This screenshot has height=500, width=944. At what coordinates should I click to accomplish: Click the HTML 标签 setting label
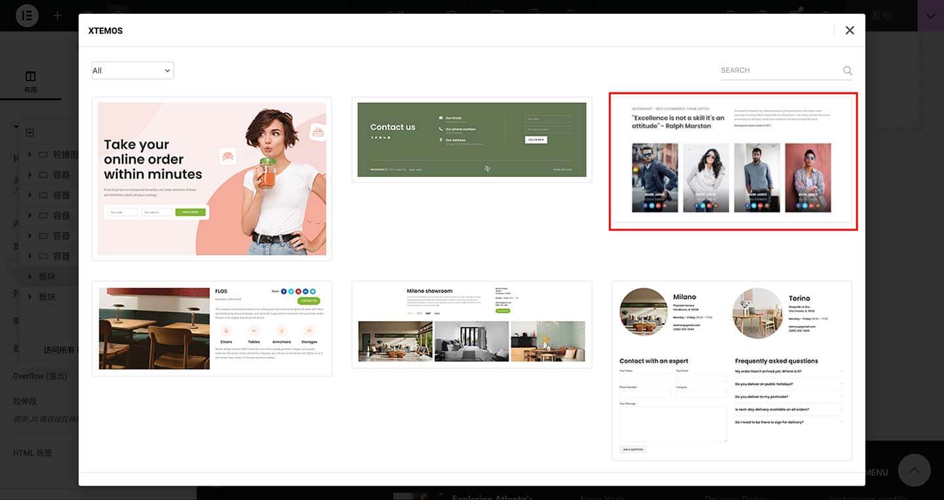(33, 453)
